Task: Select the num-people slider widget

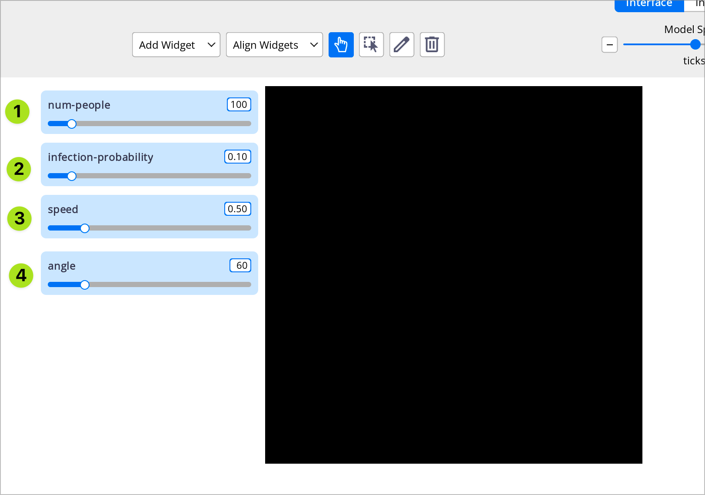Action: click(x=149, y=112)
